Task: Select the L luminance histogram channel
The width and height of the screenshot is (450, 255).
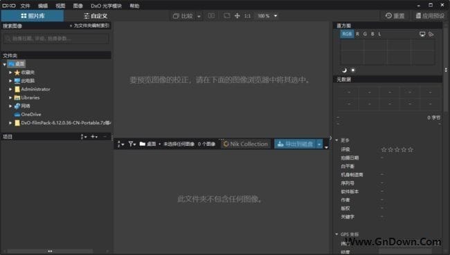Action: (x=379, y=34)
